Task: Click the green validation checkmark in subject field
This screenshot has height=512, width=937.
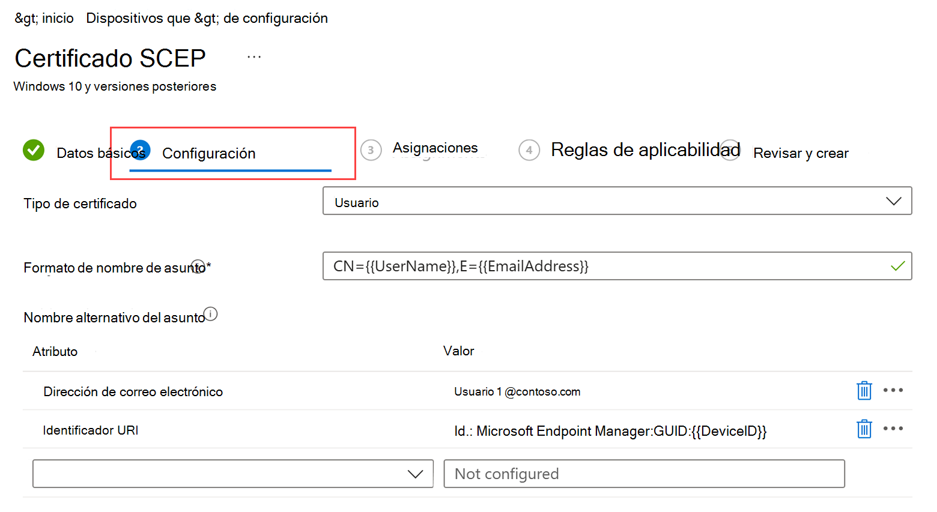Action: [897, 266]
